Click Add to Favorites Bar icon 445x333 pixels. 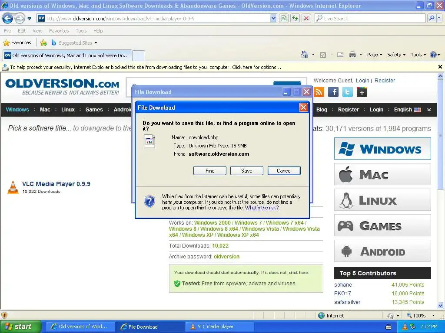click(x=43, y=43)
